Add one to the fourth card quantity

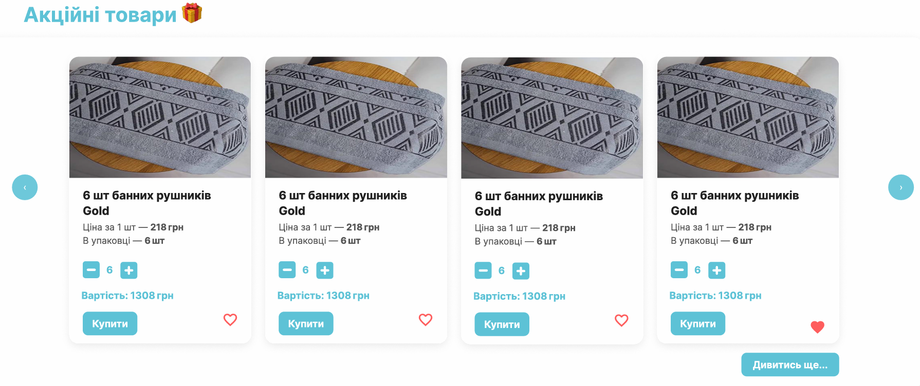point(716,270)
